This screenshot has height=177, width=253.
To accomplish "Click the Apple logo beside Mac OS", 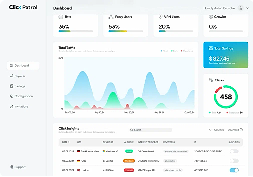I will [x=104, y=161].
